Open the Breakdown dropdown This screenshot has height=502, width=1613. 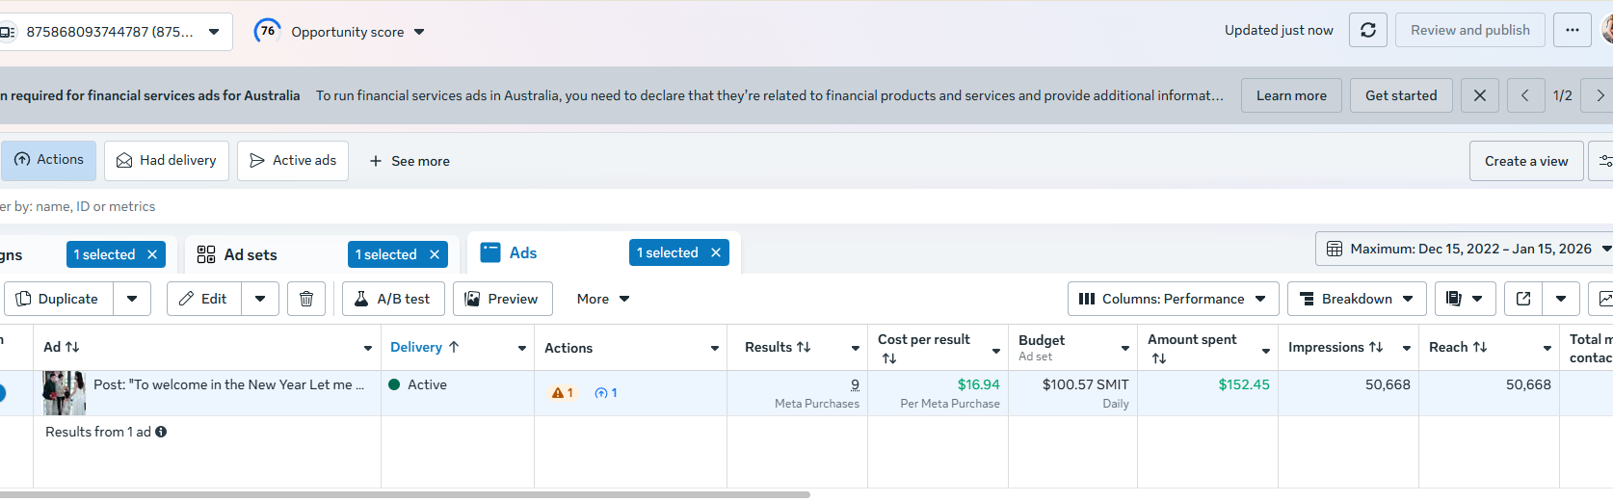coord(1356,299)
